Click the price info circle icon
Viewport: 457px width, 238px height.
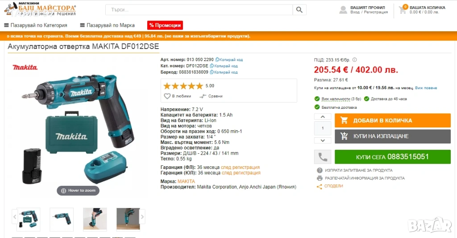point(354,60)
